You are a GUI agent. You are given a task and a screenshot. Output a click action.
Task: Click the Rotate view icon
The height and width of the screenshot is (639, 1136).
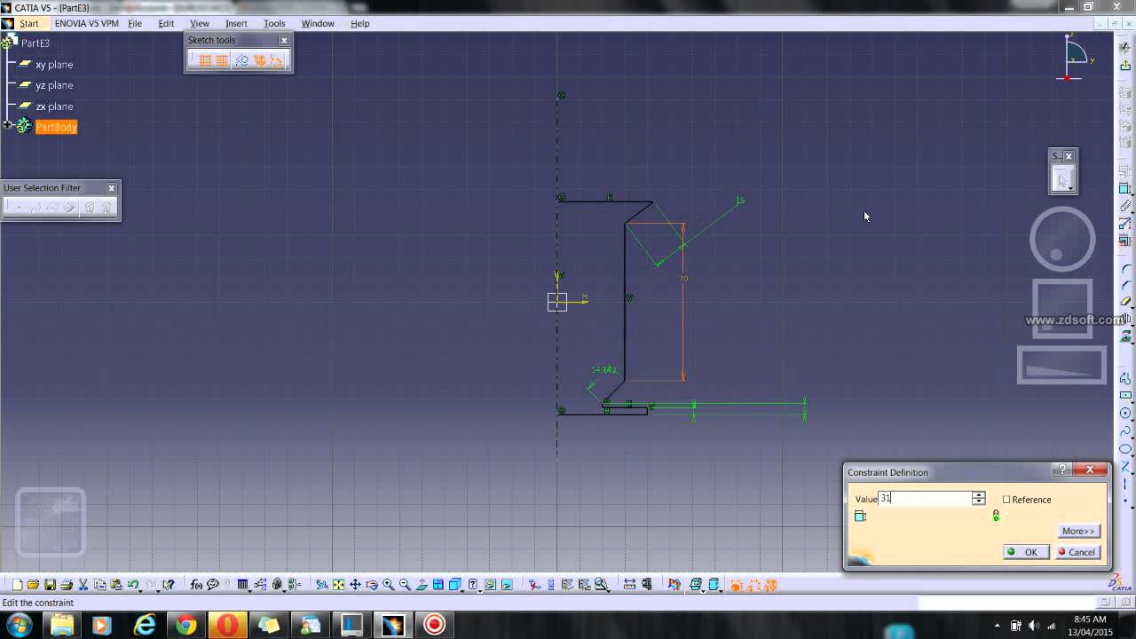[x=372, y=585]
